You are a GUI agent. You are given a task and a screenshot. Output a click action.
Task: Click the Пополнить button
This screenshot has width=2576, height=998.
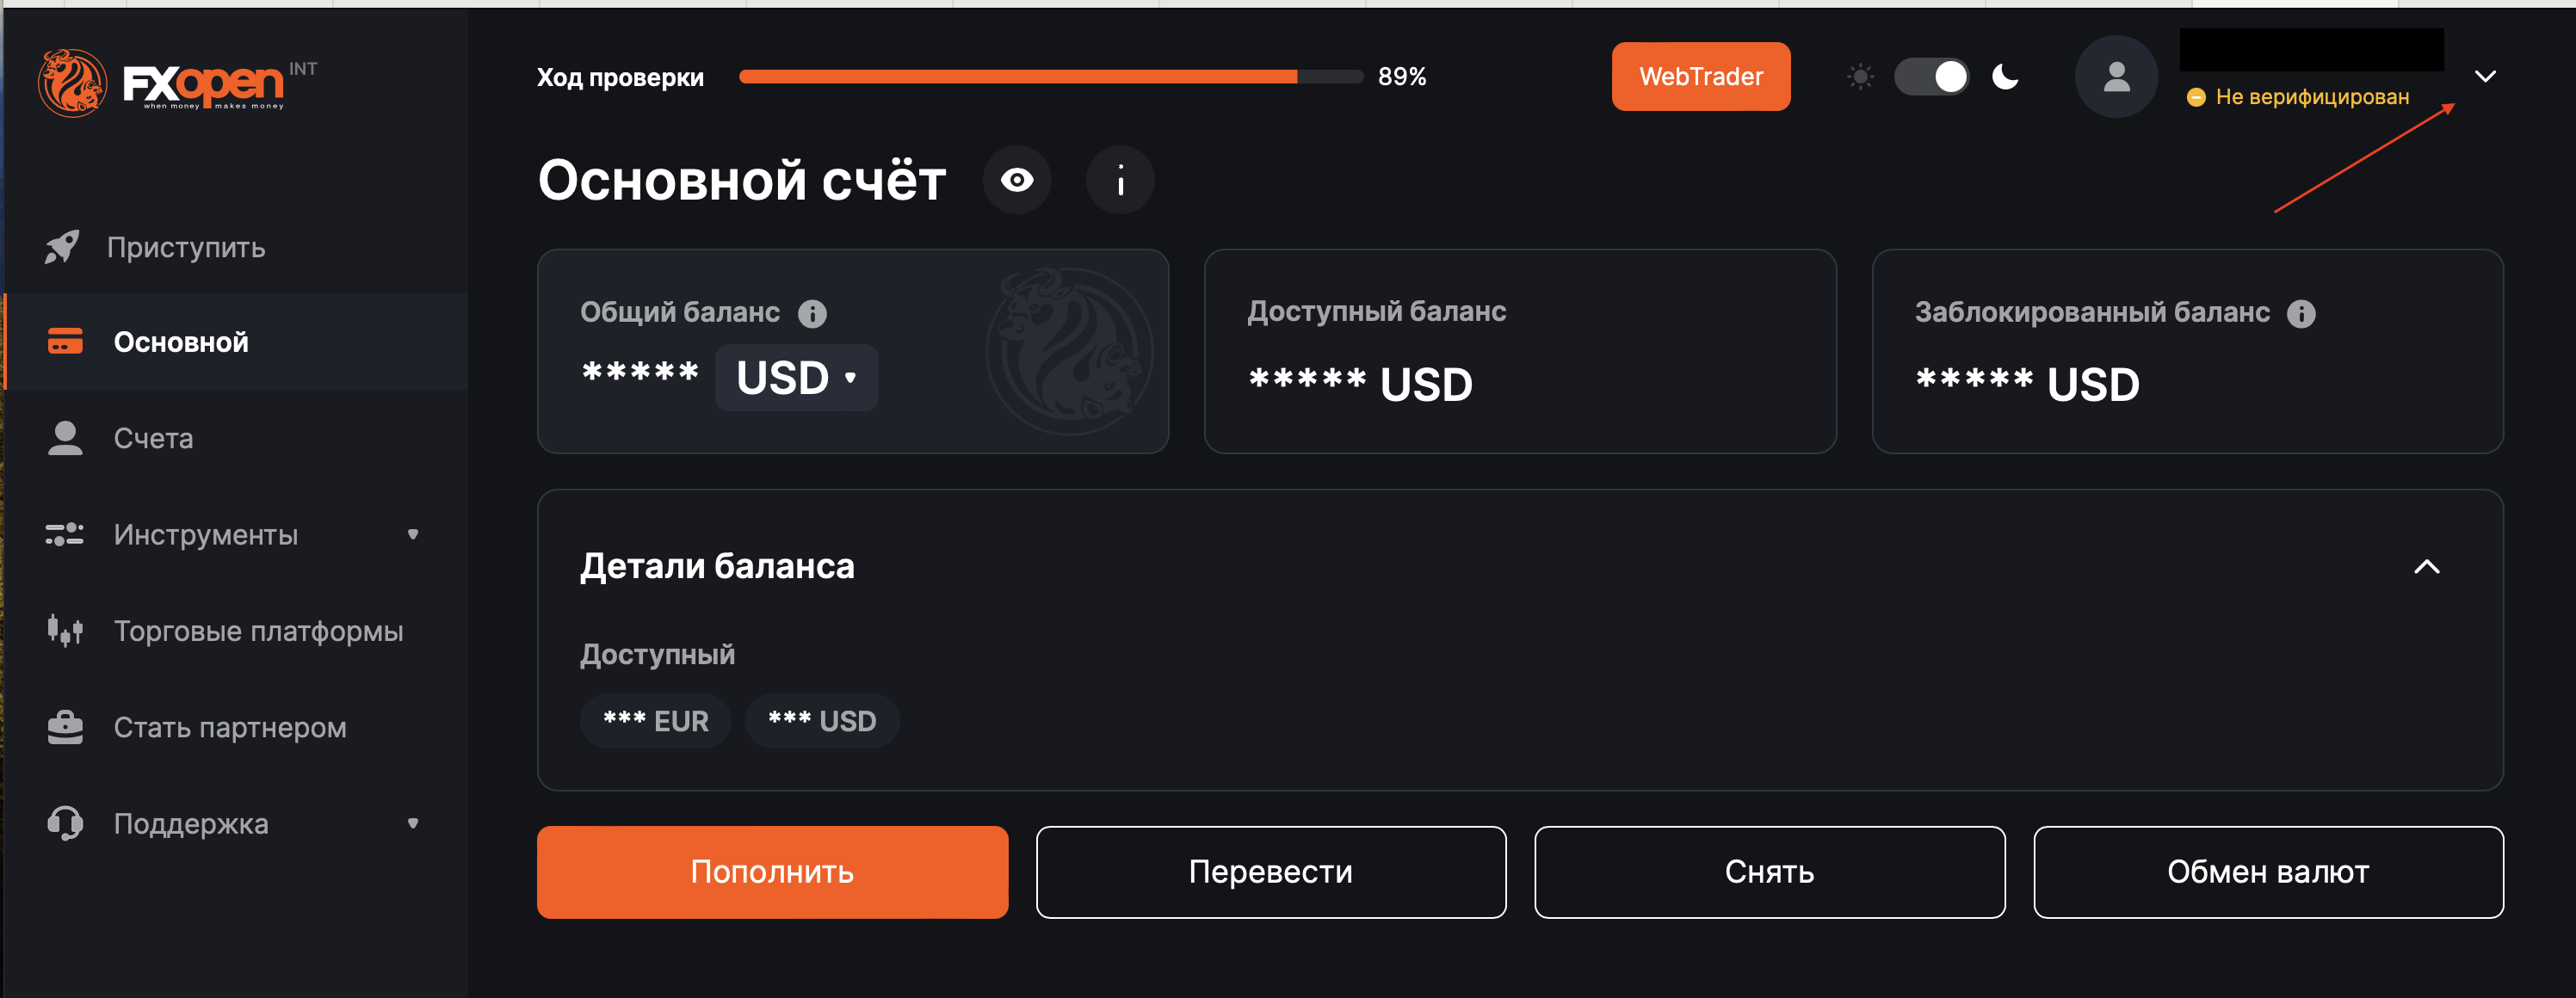[x=772, y=872]
